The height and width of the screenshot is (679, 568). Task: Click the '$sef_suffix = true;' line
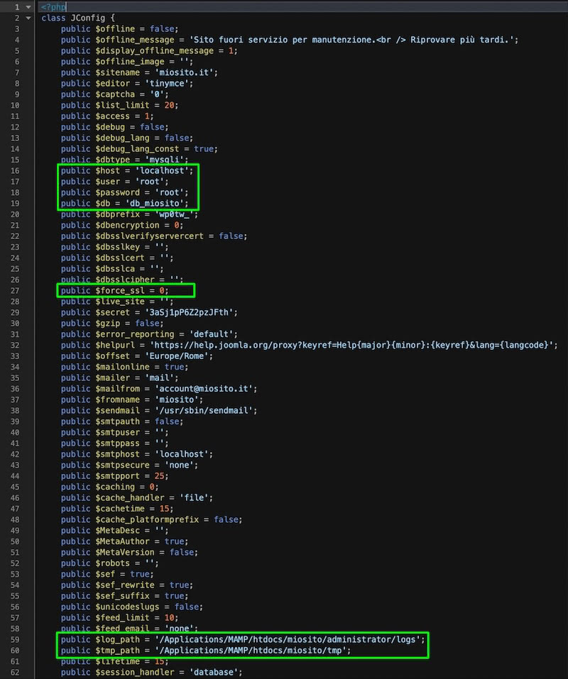pyautogui.click(x=125, y=596)
